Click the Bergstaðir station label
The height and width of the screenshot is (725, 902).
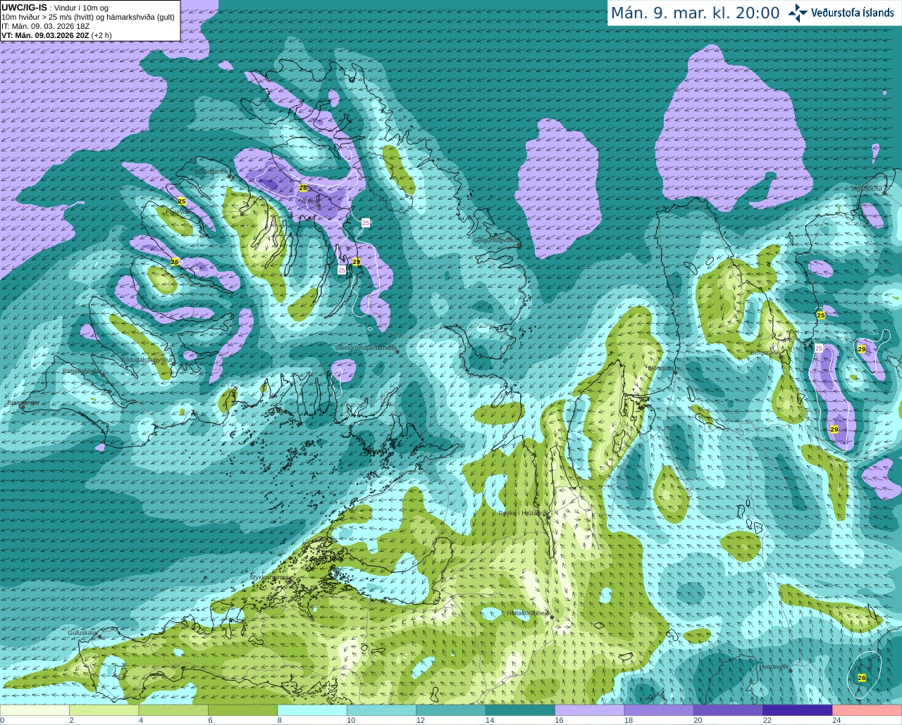[764, 353]
